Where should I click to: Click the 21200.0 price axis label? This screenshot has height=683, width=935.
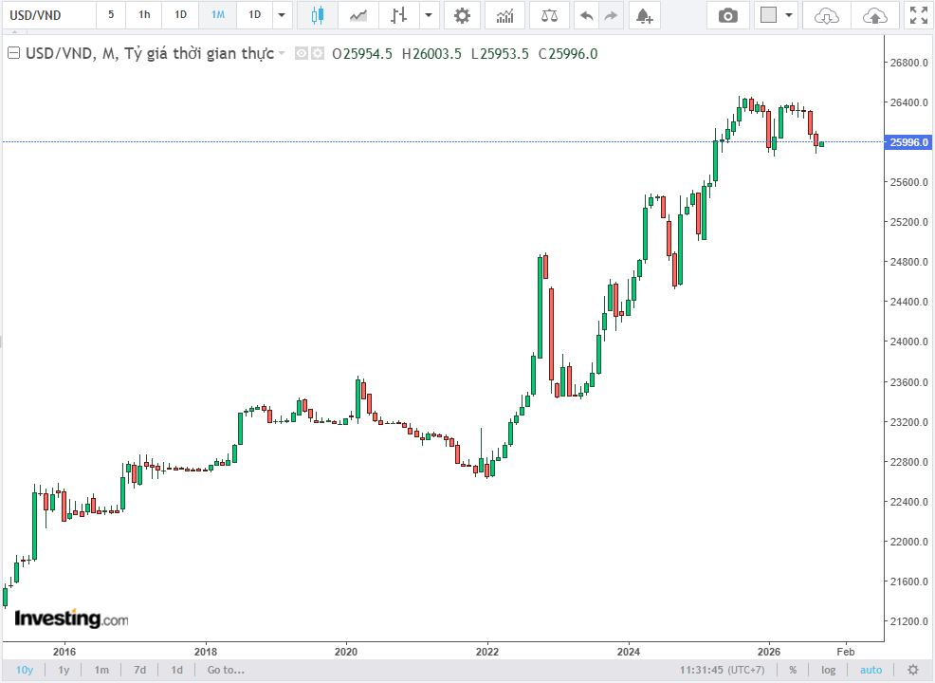(x=908, y=621)
